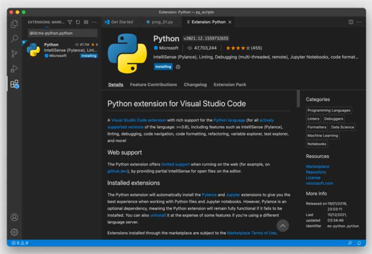Open errors and warnings in status bar
Viewport: 372px width, 254px height.
(20, 243)
